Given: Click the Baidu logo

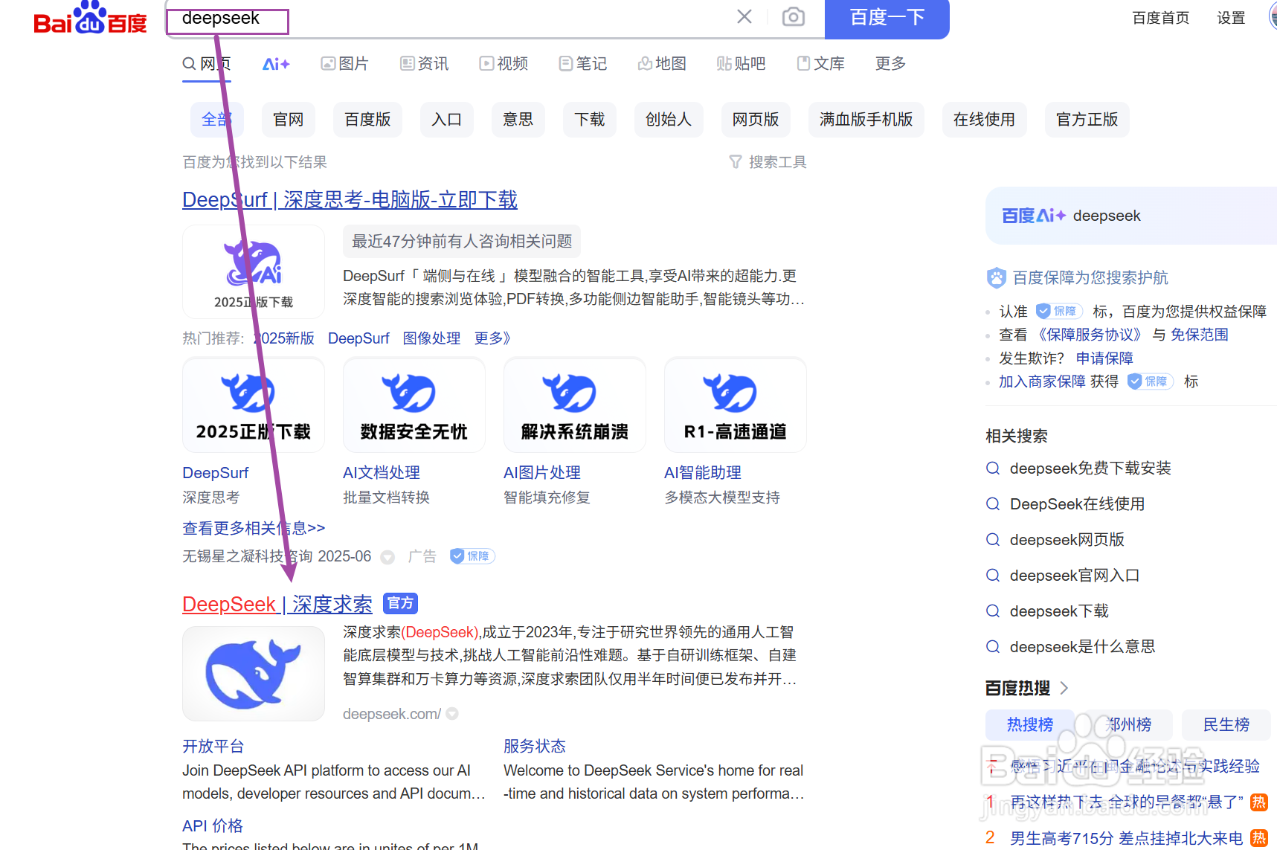Looking at the screenshot, I should (89, 19).
